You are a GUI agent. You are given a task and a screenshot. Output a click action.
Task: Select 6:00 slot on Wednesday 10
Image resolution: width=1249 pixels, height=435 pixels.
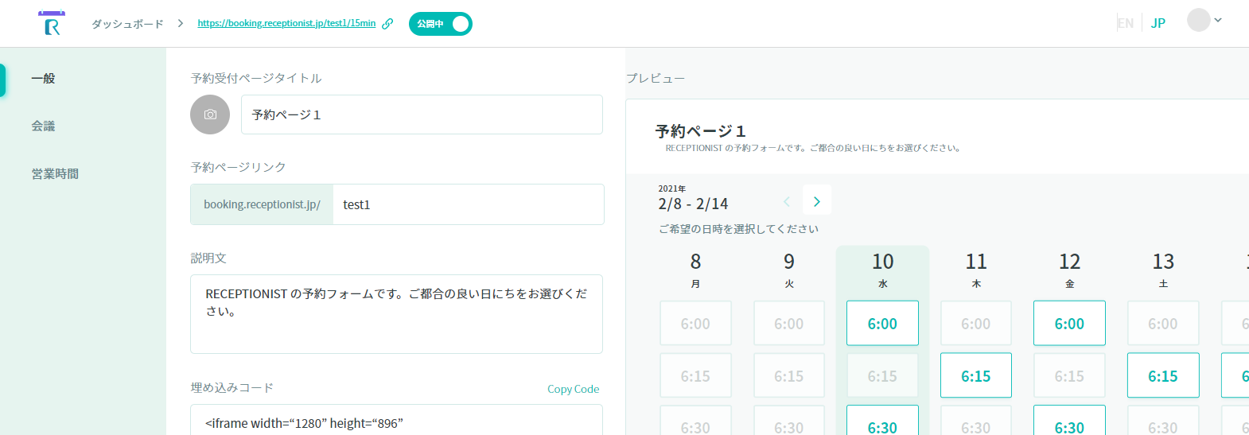point(882,324)
